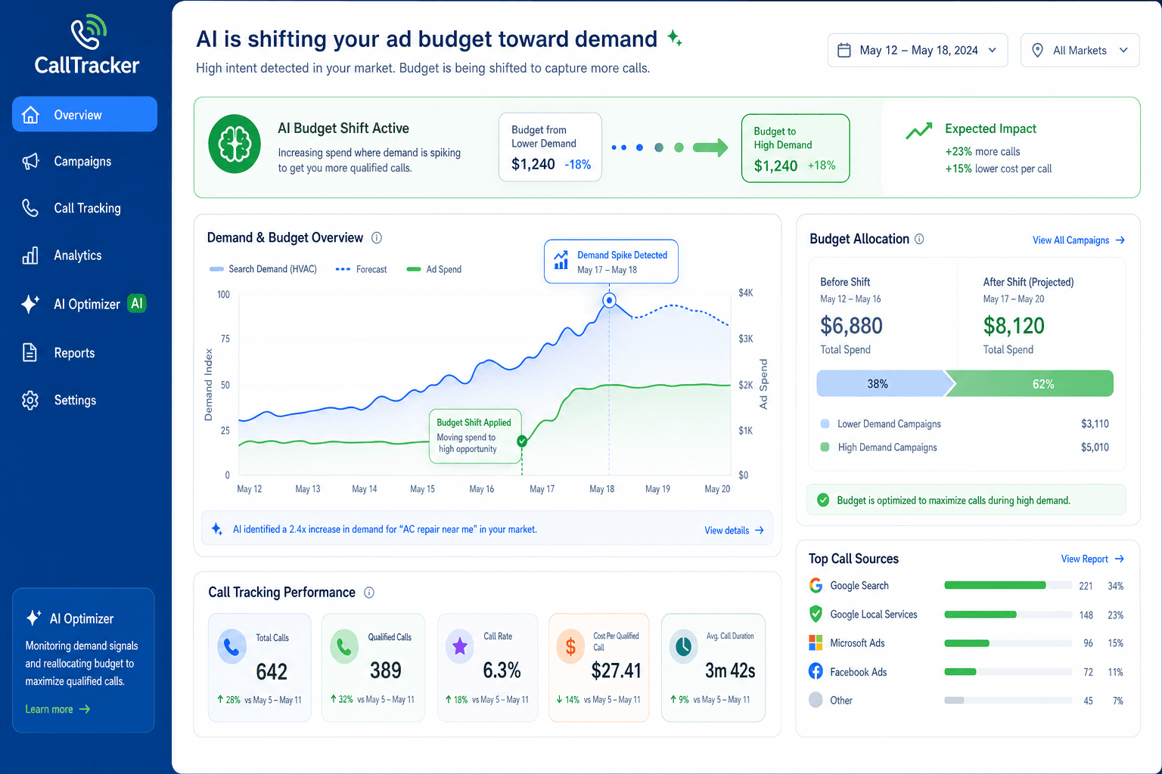Click the View Report link
Image resolution: width=1162 pixels, height=774 pixels.
(x=1092, y=559)
